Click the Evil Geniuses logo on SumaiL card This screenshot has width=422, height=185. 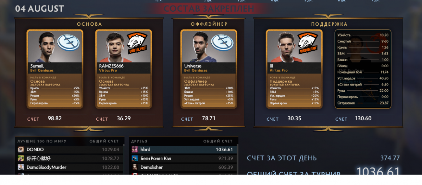point(68,43)
